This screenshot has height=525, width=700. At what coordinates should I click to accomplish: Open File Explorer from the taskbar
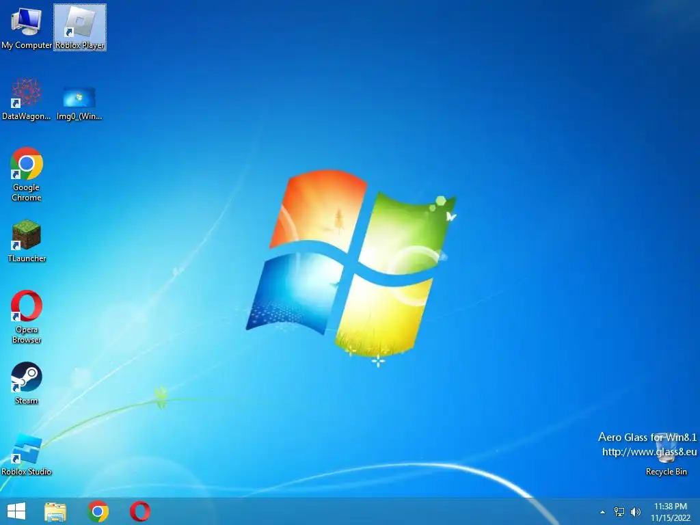[x=55, y=511]
